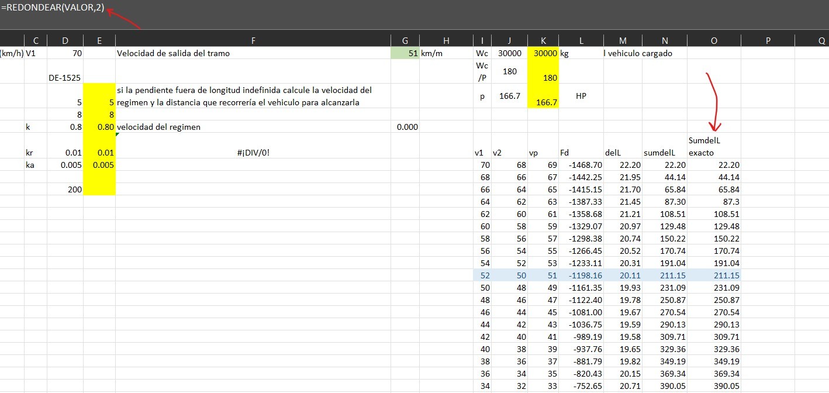Select column M header
Image resolution: width=829 pixels, height=393 pixels.
(x=623, y=40)
